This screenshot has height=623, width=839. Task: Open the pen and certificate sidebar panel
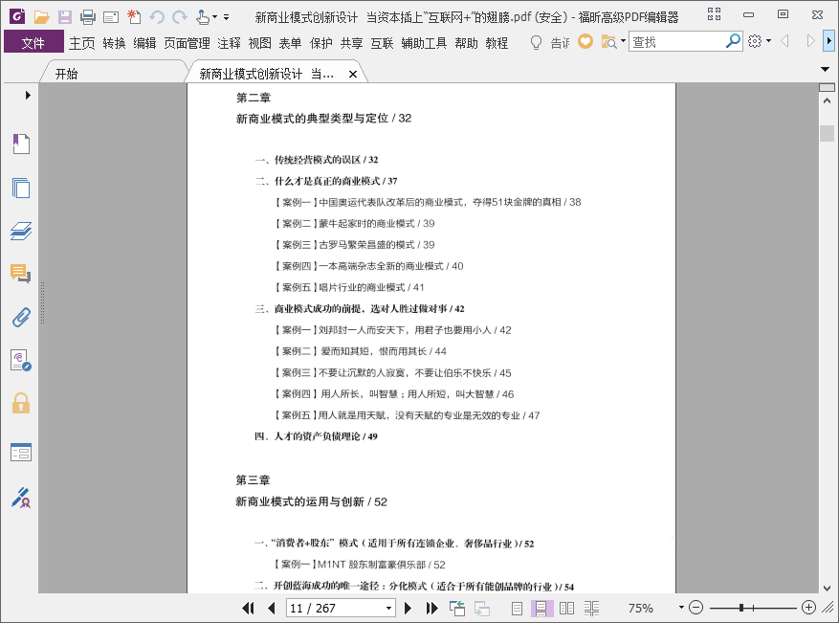21,498
